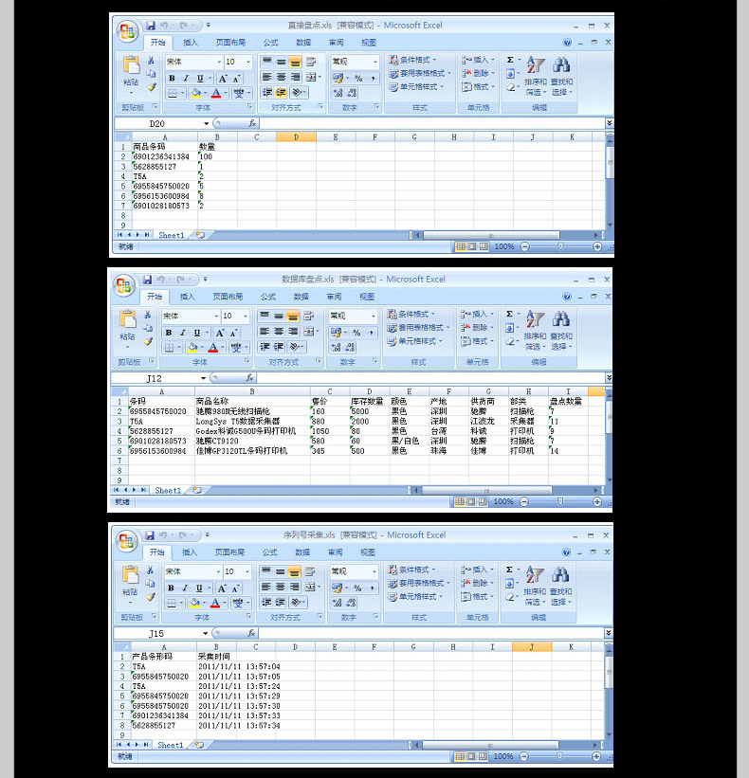The image size is (749, 778).
Task: Click 删除 cells button in 数据库盘点.xls window
Action: point(477,328)
